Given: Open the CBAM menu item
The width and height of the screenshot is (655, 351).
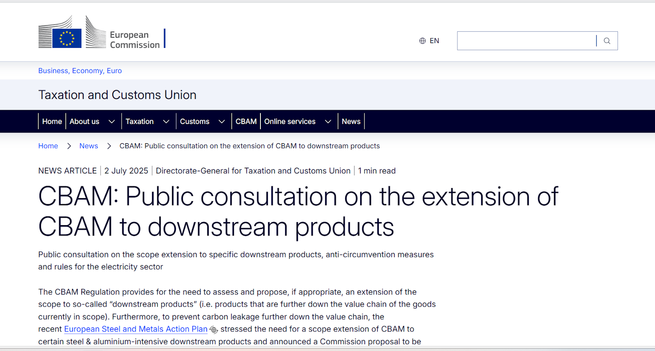Looking at the screenshot, I should [x=246, y=121].
